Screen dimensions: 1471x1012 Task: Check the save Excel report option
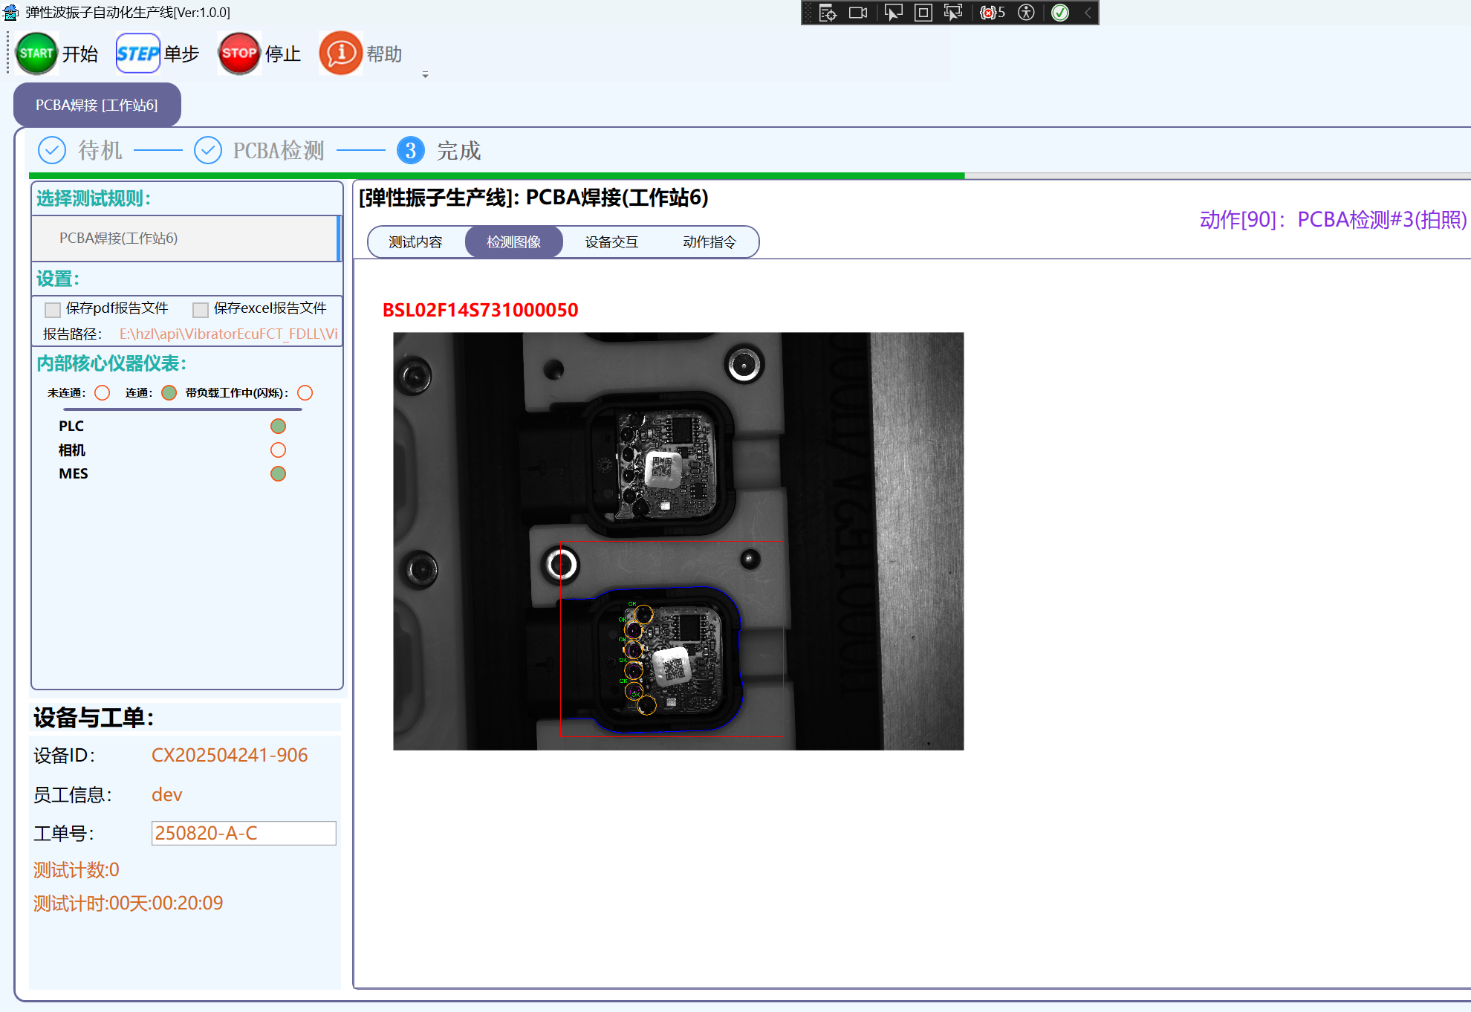(201, 309)
